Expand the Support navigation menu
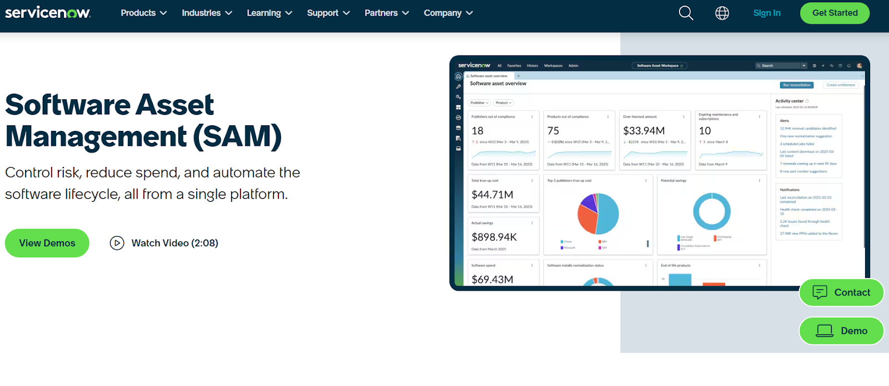This screenshot has height=386, width=889. (328, 13)
